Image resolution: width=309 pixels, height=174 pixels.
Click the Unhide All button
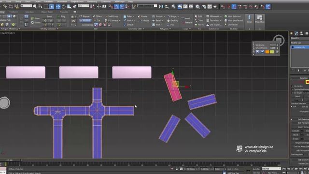click(231, 25)
